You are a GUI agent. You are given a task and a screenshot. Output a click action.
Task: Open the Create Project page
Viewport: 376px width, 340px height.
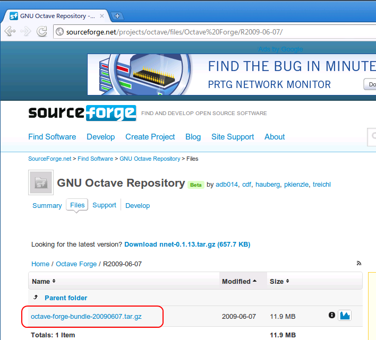pos(150,137)
